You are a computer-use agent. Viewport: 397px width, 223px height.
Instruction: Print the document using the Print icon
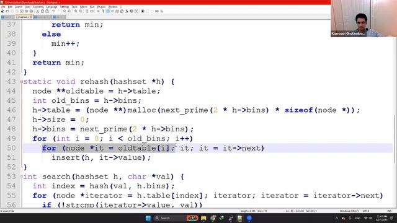coord(31,11)
